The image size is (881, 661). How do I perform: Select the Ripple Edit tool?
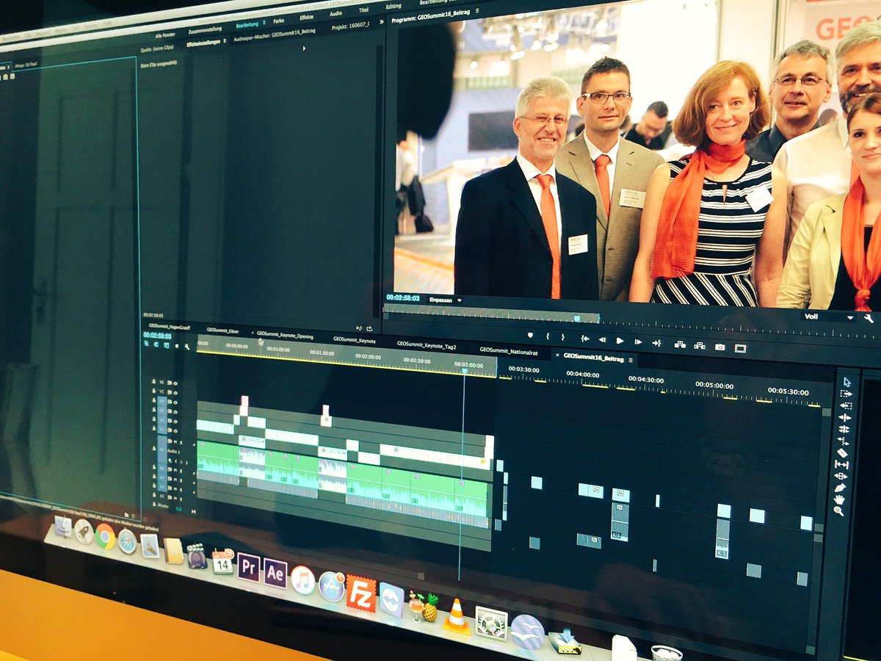845,417
